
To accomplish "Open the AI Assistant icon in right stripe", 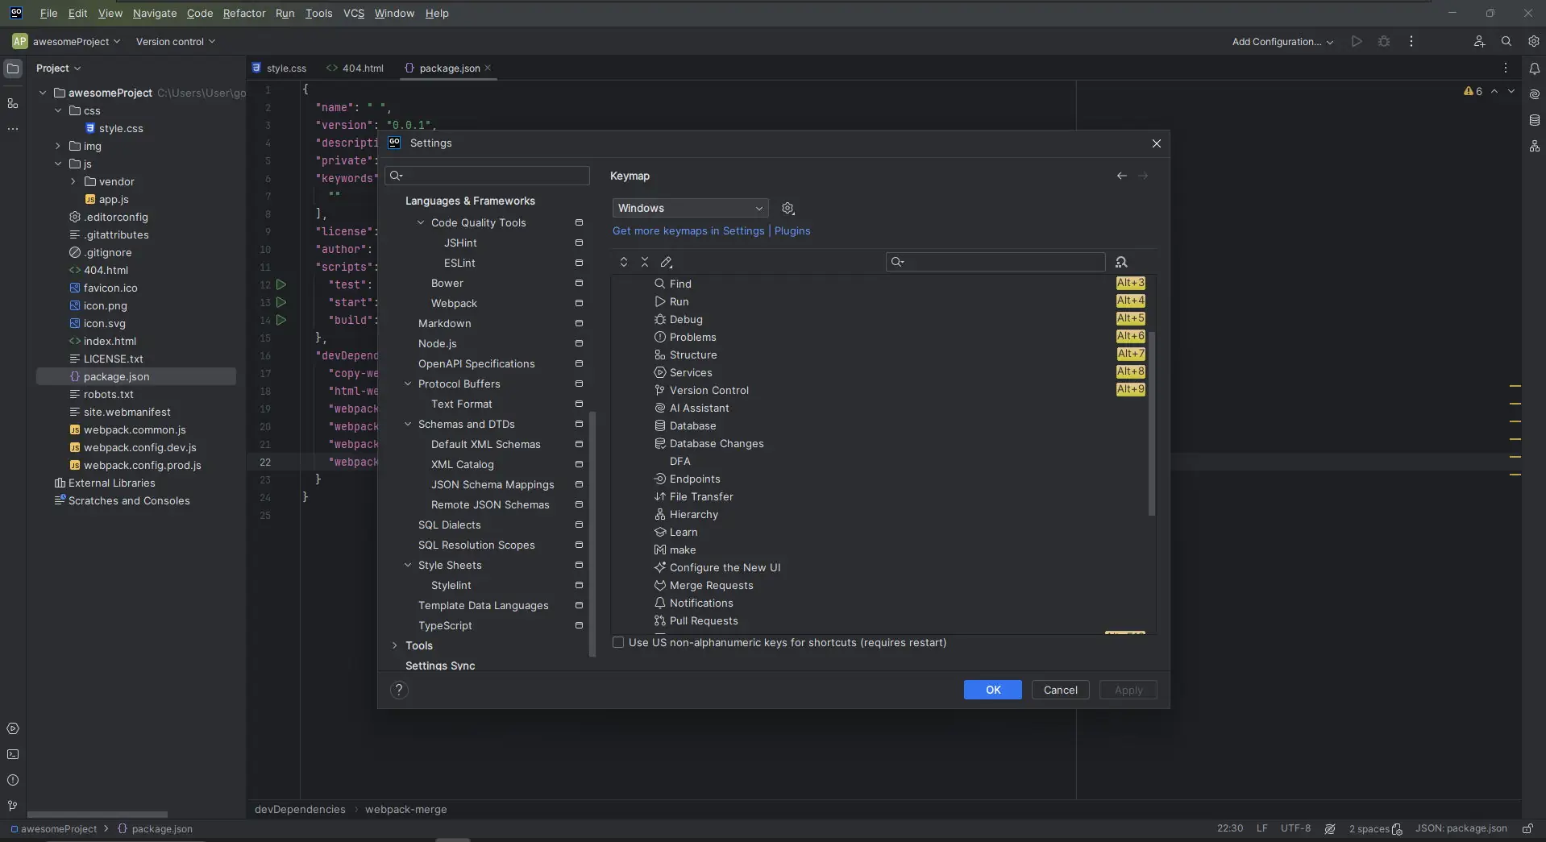I will pyautogui.click(x=1534, y=94).
